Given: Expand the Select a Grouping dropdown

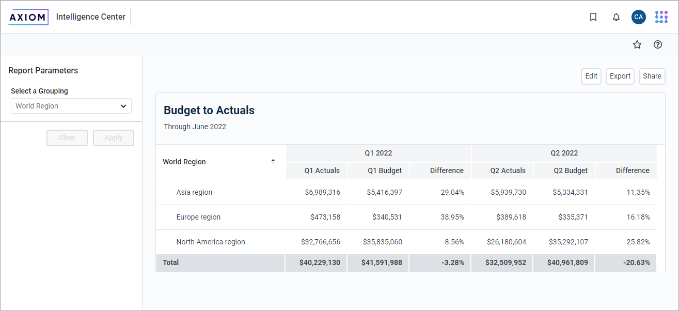Looking at the screenshot, I should coord(71,106).
